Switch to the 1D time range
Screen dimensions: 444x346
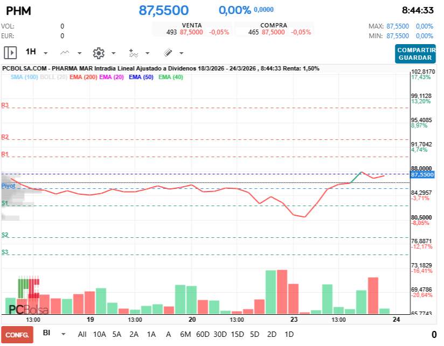point(289,334)
